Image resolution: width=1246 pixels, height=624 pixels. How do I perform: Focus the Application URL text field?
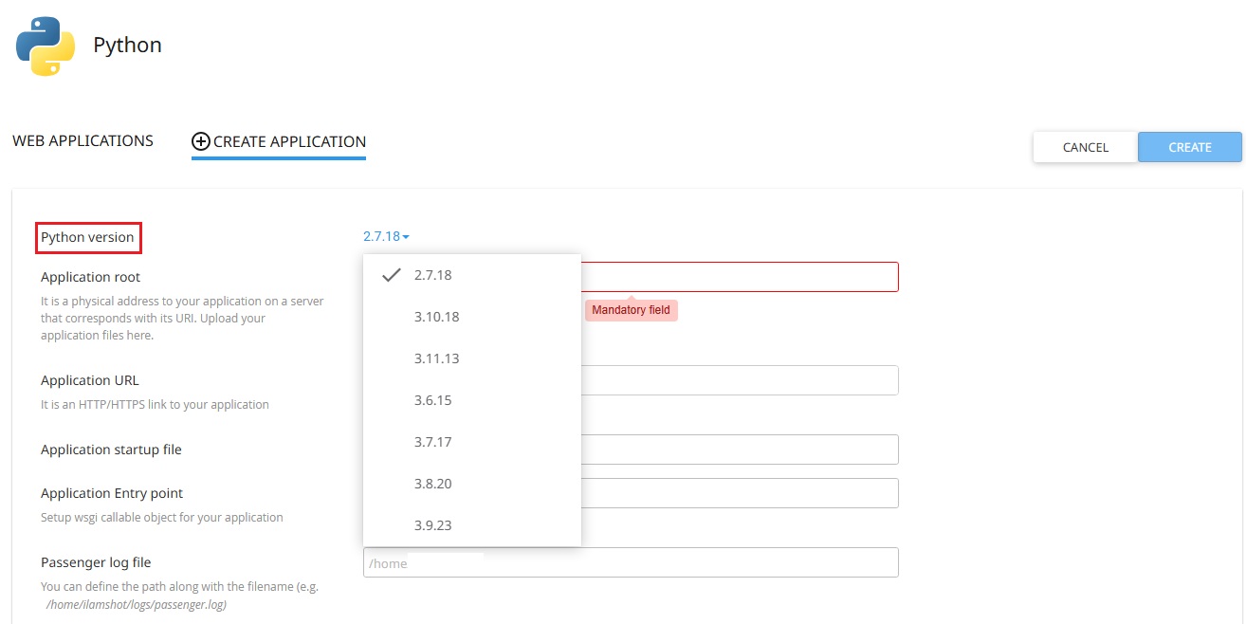(739, 380)
